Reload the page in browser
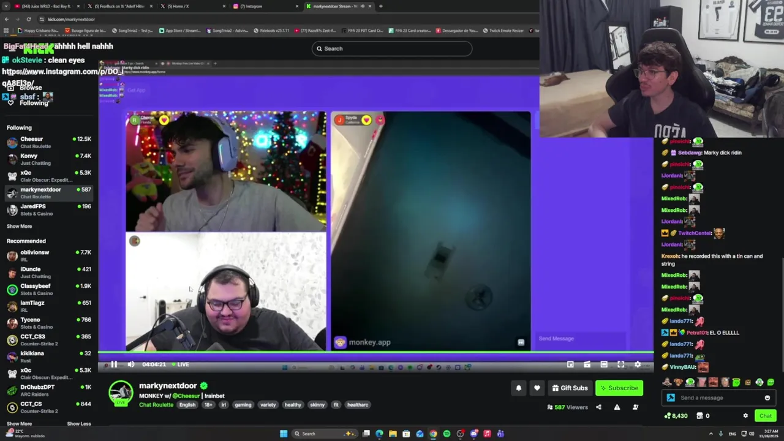This screenshot has height=441, width=784. tap(28, 19)
